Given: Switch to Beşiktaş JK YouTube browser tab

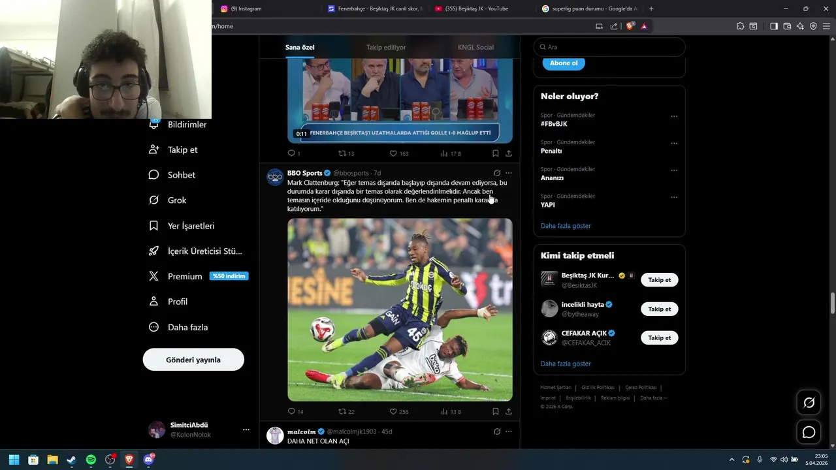Looking at the screenshot, I should tap(482, 8).
